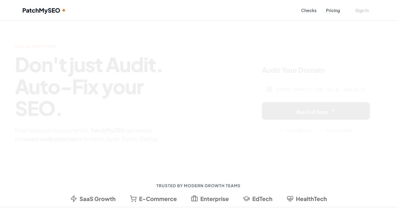Click the orange dot beside PatchMySEO logo
The height and width of the screenshot is (223, 397).
[64, 10]
